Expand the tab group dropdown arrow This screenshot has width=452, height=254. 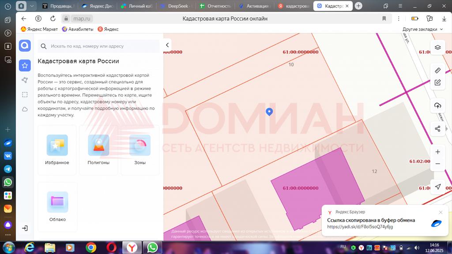coord(32,6)
